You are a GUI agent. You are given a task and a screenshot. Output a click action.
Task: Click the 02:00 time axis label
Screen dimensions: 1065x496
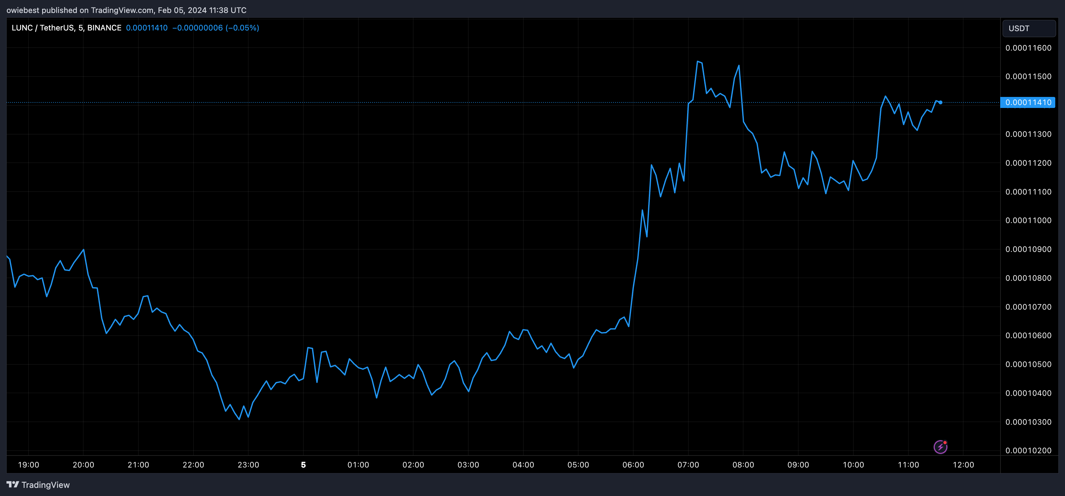[414, 465]
